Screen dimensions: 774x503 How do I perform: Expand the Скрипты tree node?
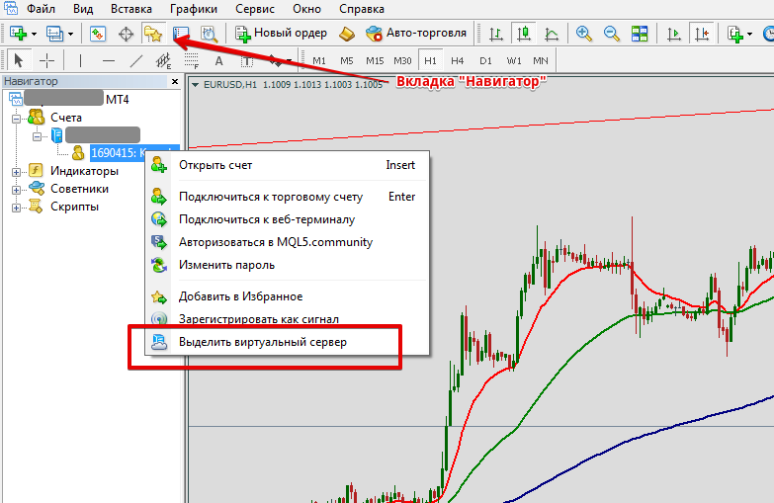click(16, 208)
